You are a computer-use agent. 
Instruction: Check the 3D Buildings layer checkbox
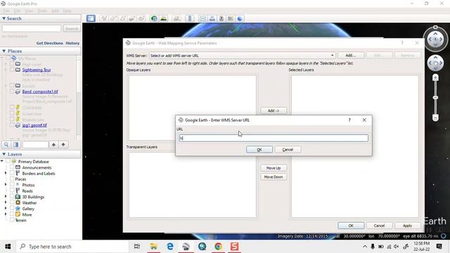click(x=12, y=197)
